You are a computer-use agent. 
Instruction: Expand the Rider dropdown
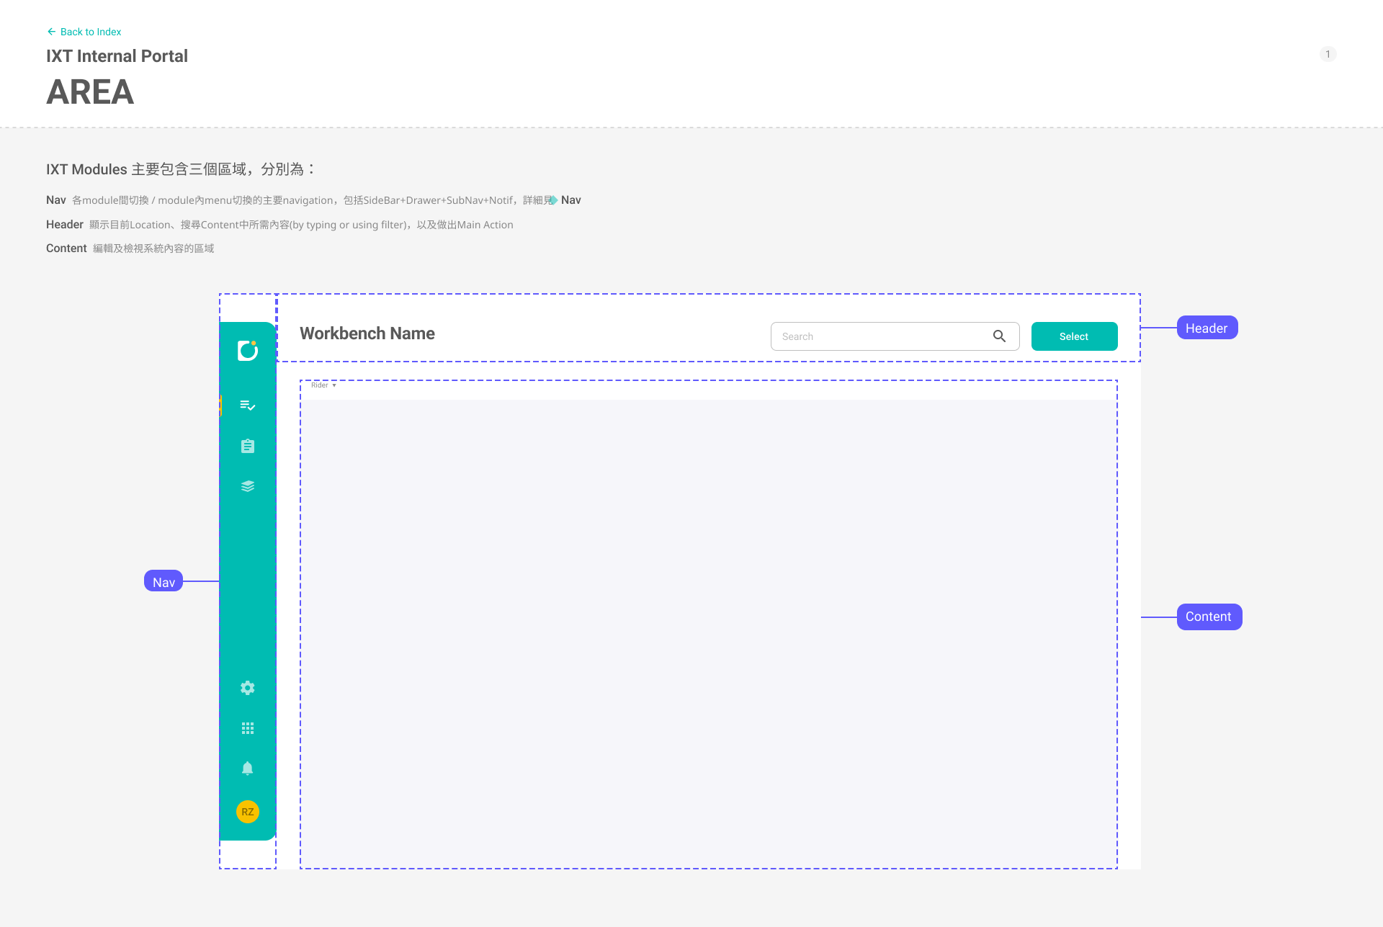323,385
